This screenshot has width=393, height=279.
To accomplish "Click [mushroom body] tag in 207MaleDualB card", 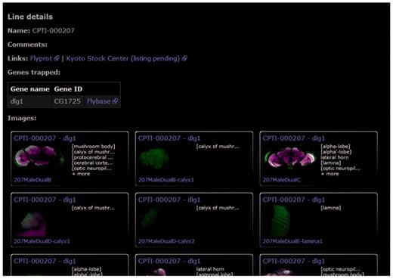I will point(94,147).
